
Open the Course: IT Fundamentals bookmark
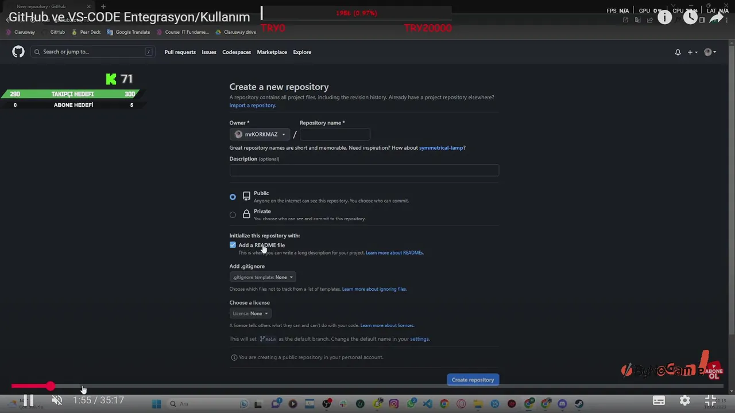pos(183,32)
